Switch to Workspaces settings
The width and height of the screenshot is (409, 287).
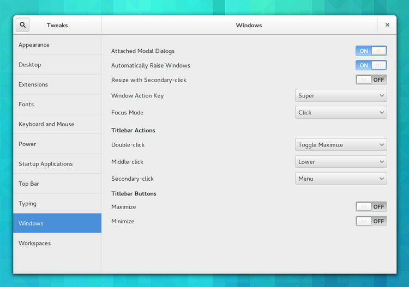coord(57,243)
